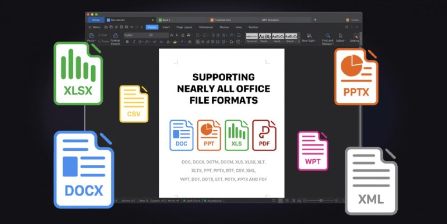The width and height of the screenshot is (447, 224).
Task: Click the full screen view icon in status bar
Action: pos(274,201)
